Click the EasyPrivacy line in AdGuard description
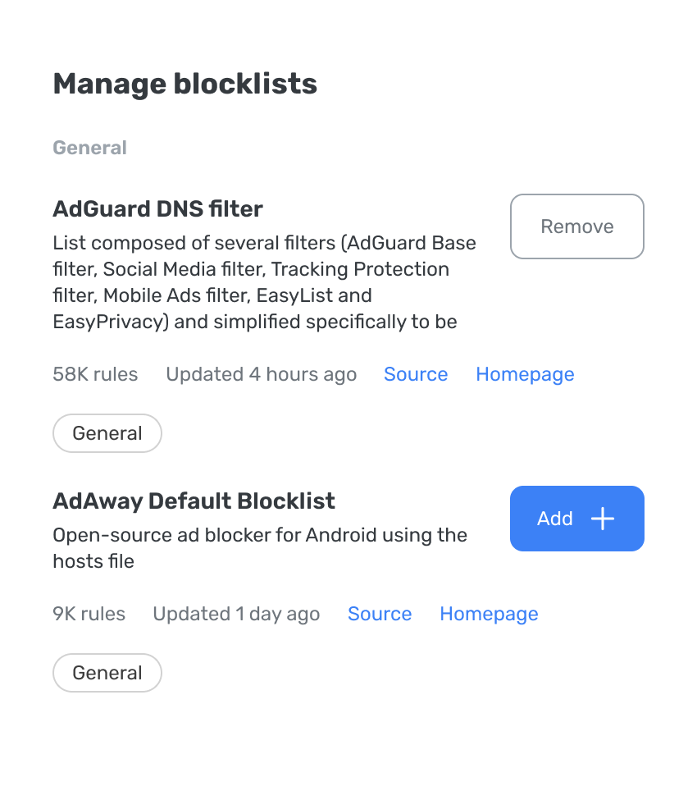697x791 pixels. click(254, 322)
